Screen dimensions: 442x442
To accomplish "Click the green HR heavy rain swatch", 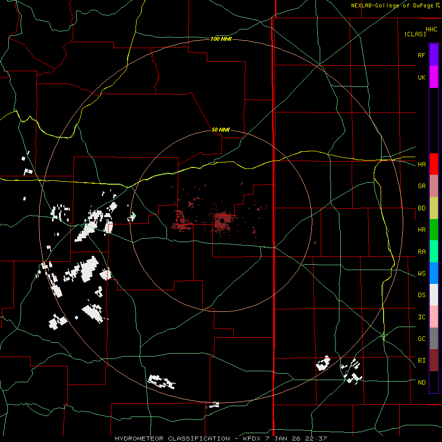I will pos(434,230).
